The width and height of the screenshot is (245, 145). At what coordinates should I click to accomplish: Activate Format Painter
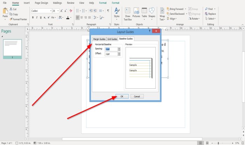pos(18,19)
